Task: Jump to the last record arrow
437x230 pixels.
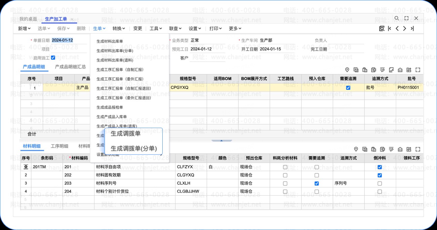Action: pos(412,28)
